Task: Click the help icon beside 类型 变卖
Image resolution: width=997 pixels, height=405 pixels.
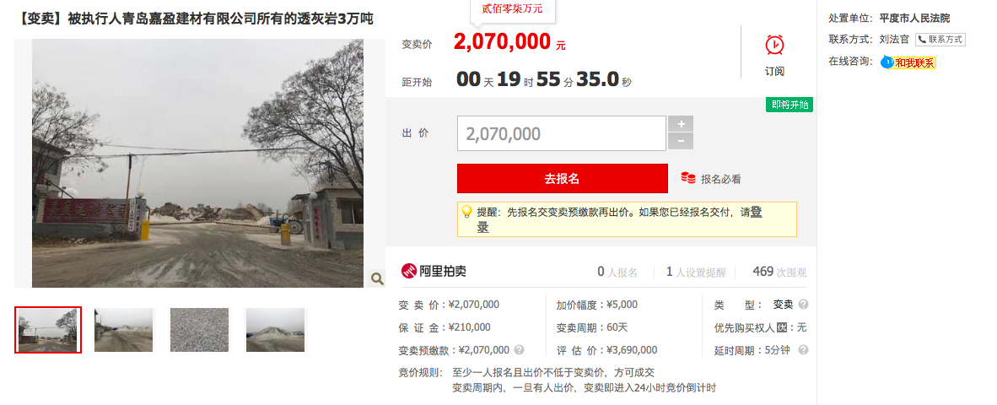Action: (803, 305)
